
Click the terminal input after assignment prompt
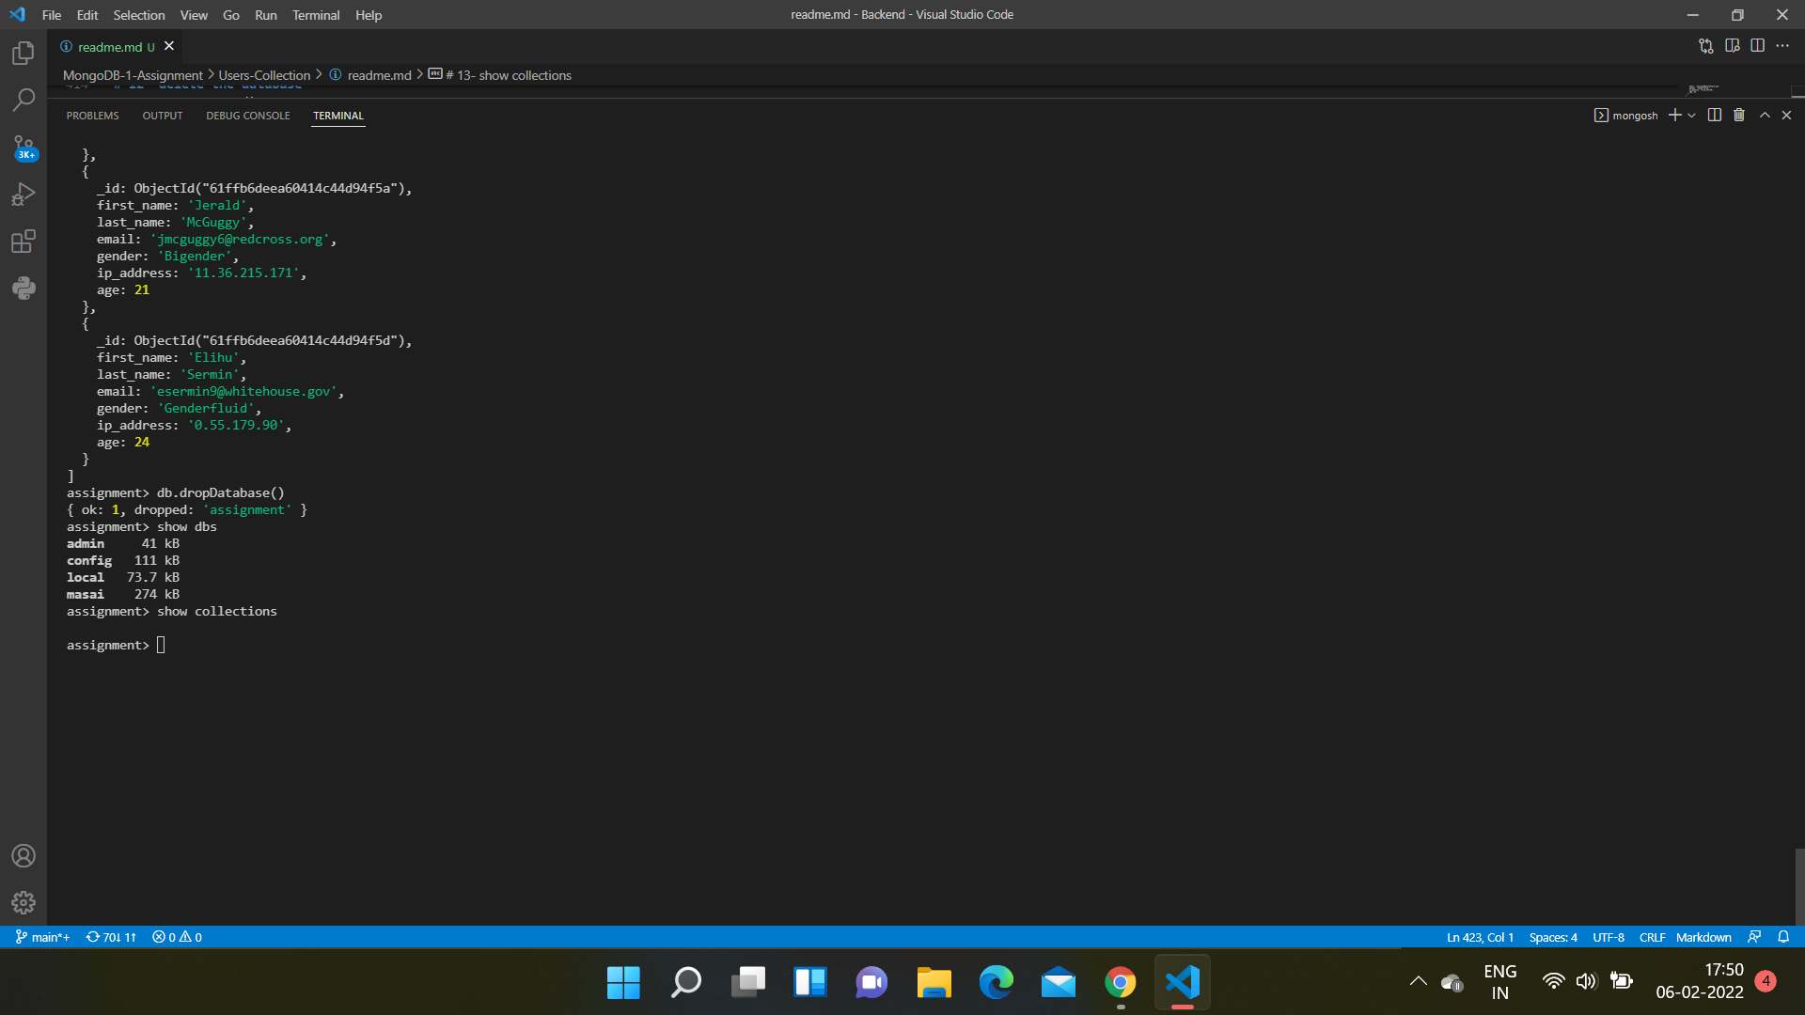(x=161, y=645)
